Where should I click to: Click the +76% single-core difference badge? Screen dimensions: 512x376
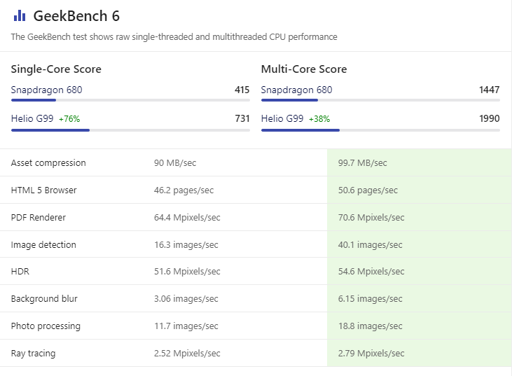coord(69,119)
